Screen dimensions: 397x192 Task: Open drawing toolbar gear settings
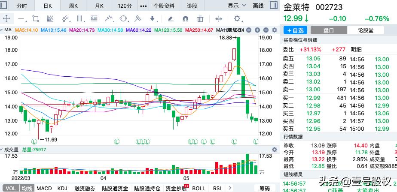coord(237,19)
